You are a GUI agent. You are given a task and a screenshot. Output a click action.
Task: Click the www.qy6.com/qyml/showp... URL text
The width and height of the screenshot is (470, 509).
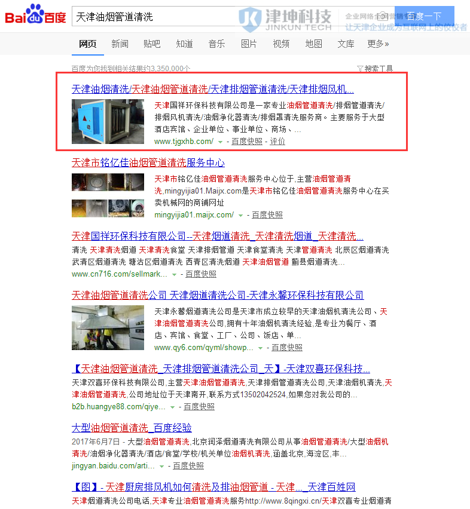(x=204, y=348)
